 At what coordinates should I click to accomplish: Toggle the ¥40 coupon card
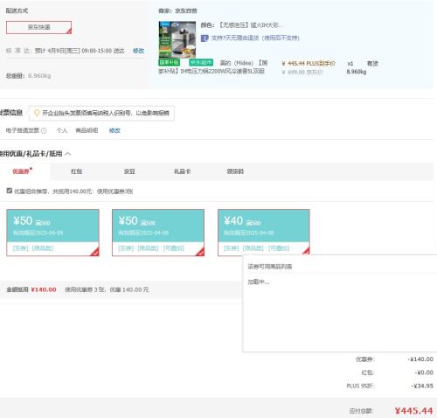coord(264,232)
